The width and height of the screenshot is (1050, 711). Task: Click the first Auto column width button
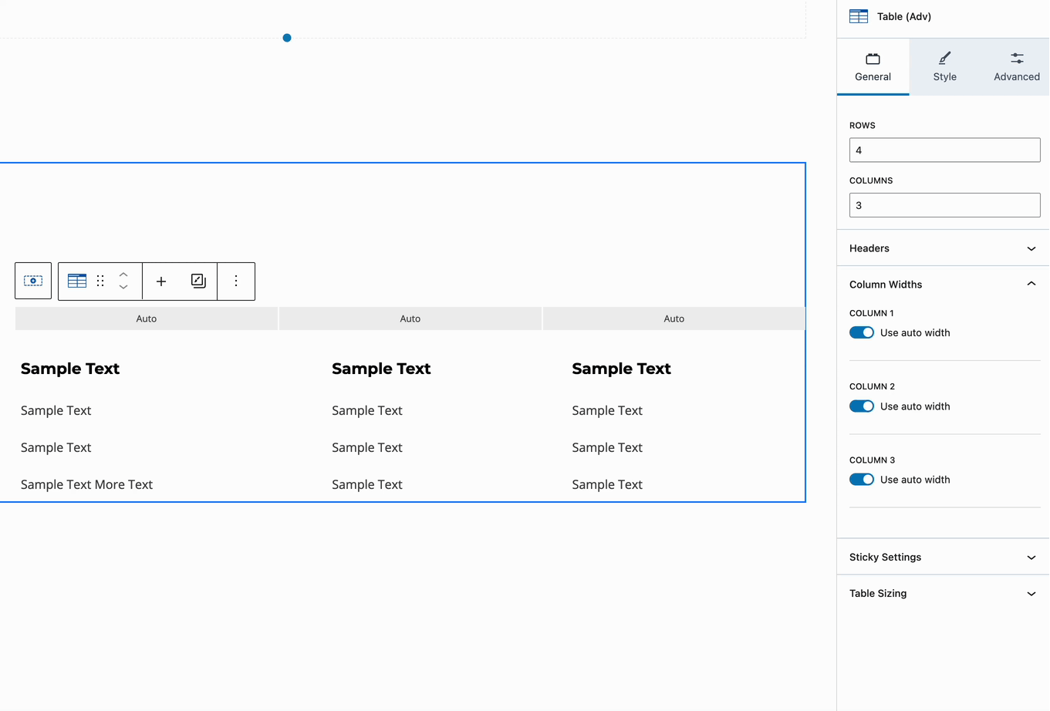[146, 318]
